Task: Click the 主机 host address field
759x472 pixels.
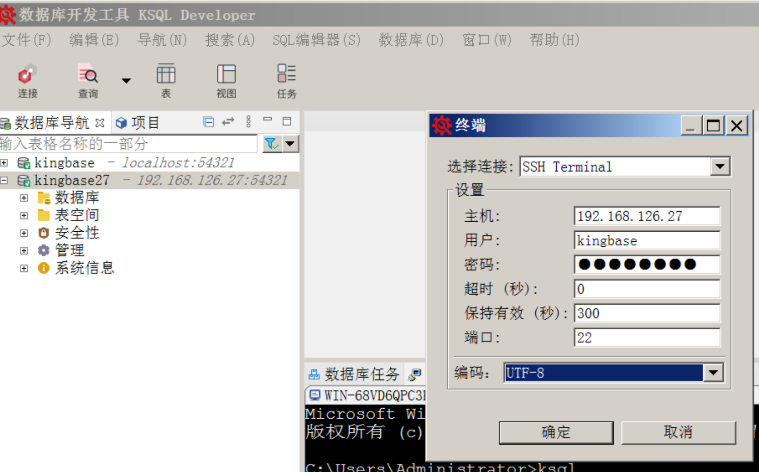Action: (647, 216)
